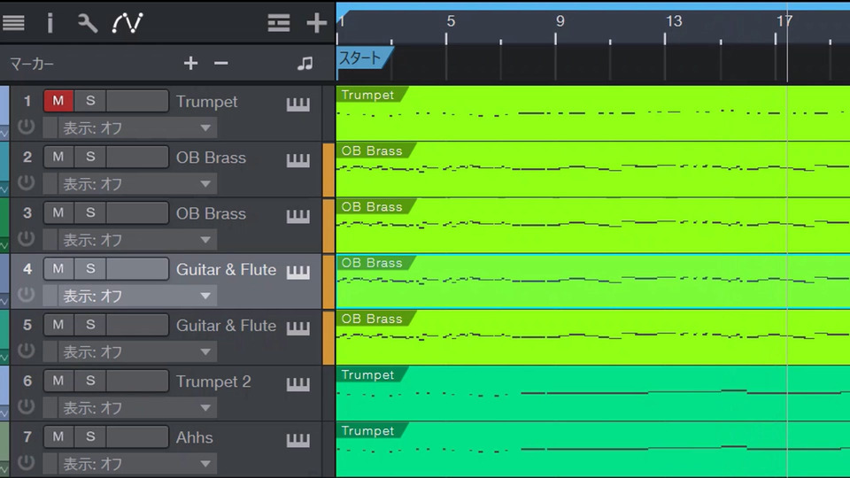Mute OB Brass track 2
Viewport: 850px width, 478px height.
(x=58, y=157)
